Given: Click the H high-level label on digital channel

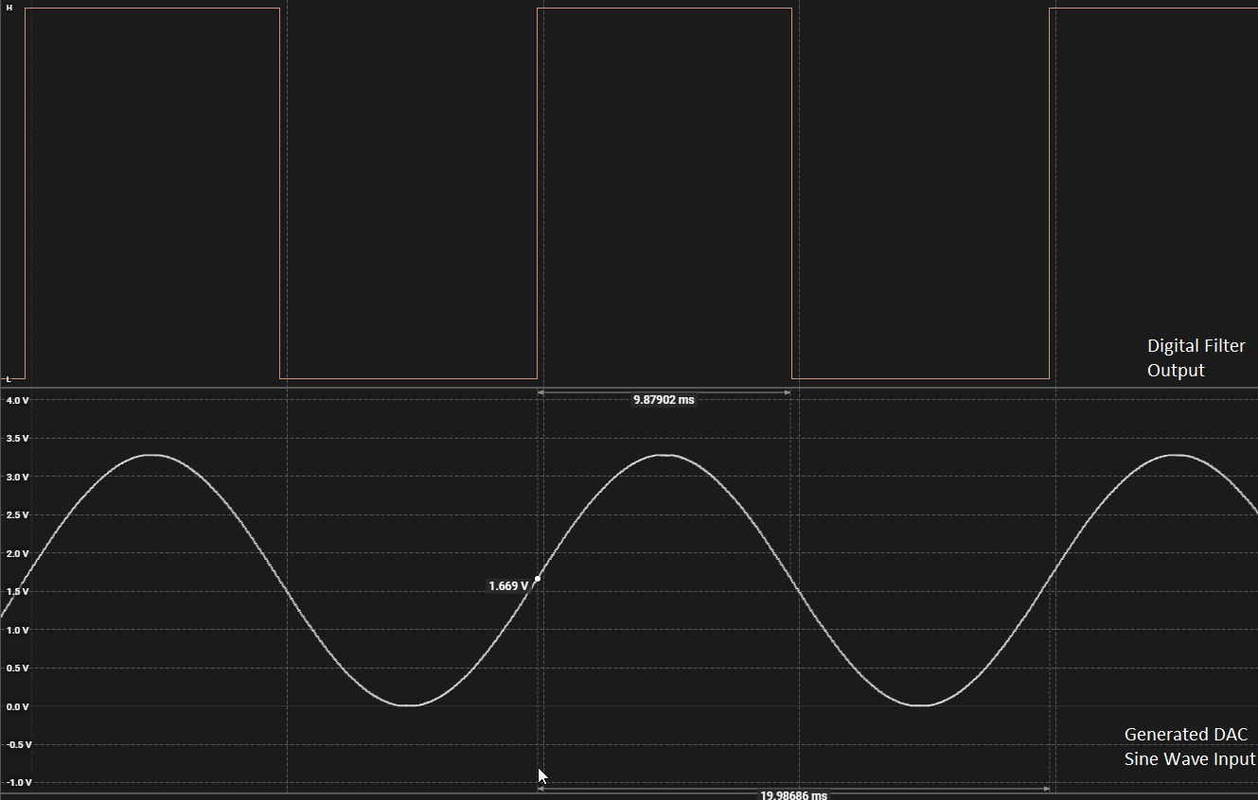Looking at the screenshot, I should tap(9, 8).
